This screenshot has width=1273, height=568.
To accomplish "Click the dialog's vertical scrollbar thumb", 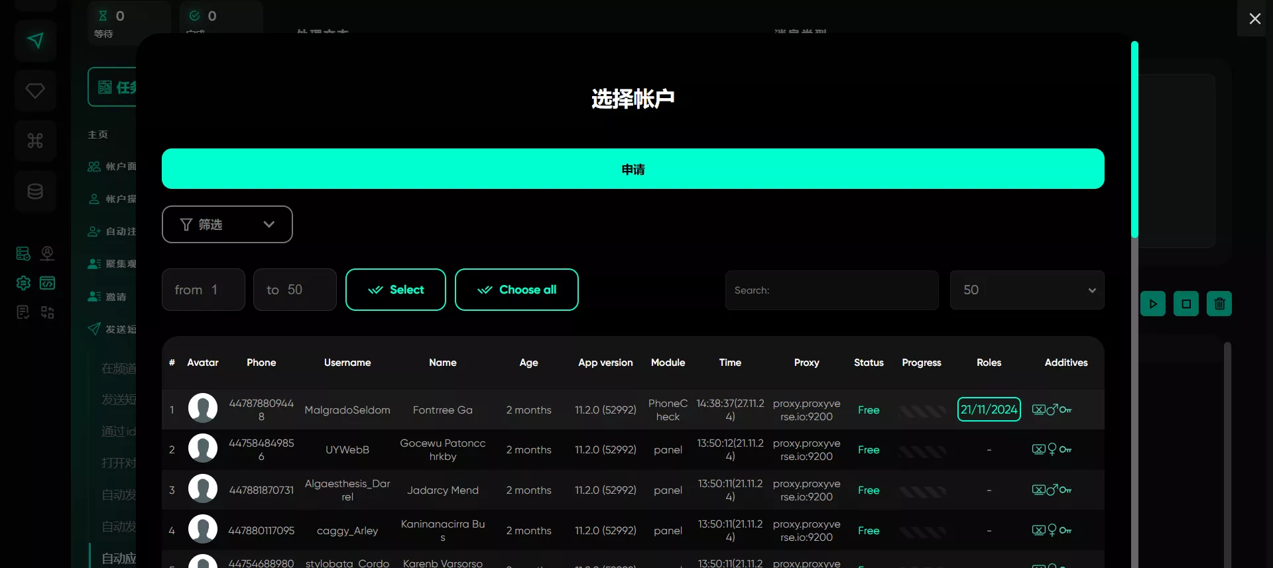I will [x=1134, y=139].
